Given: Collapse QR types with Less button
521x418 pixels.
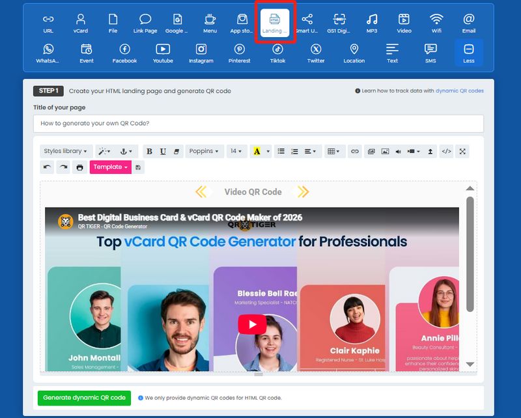Looking at the screenshot, I should click(468, 53).
